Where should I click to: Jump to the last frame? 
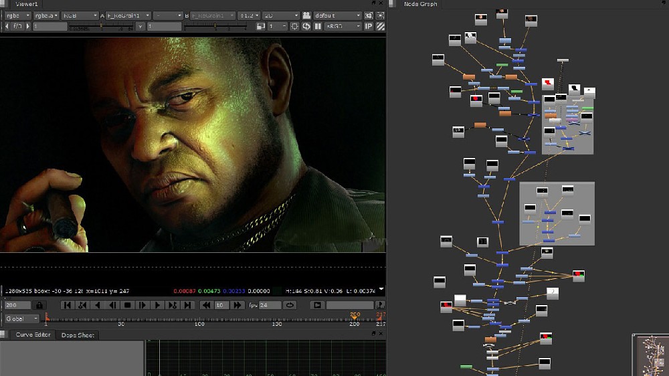188,305
